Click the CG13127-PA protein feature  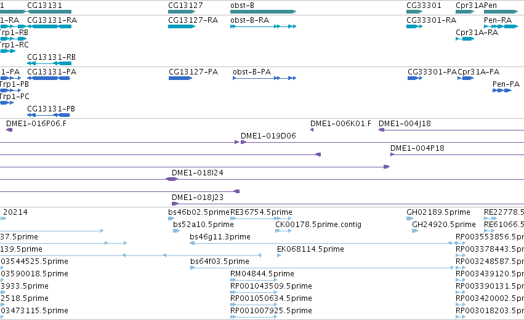(x=180, y=78)
